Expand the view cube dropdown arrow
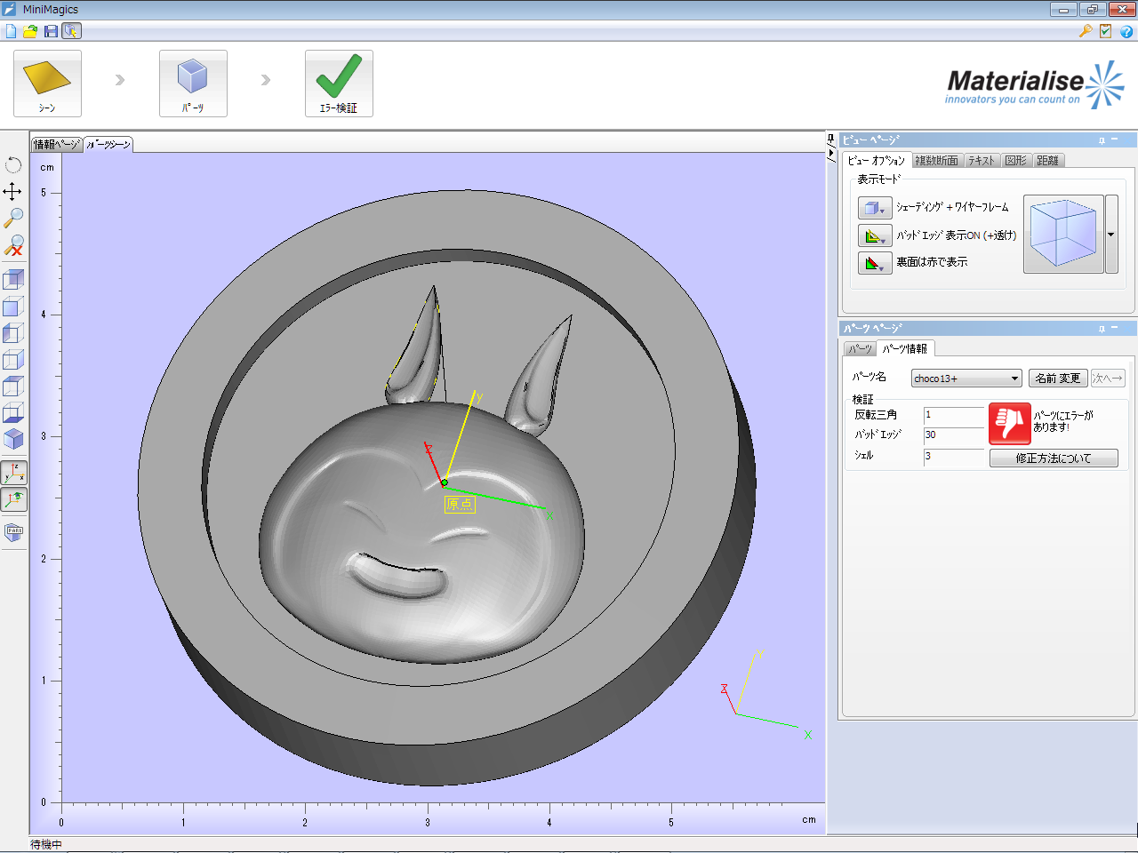 [1111, 235]
